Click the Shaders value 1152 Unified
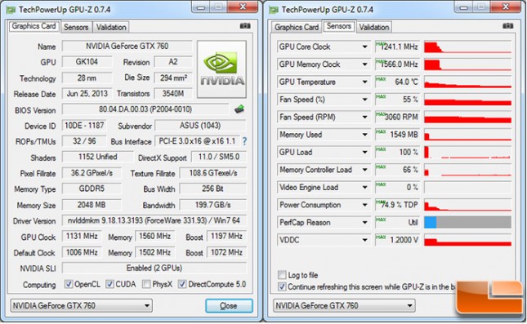 [97, 157]
